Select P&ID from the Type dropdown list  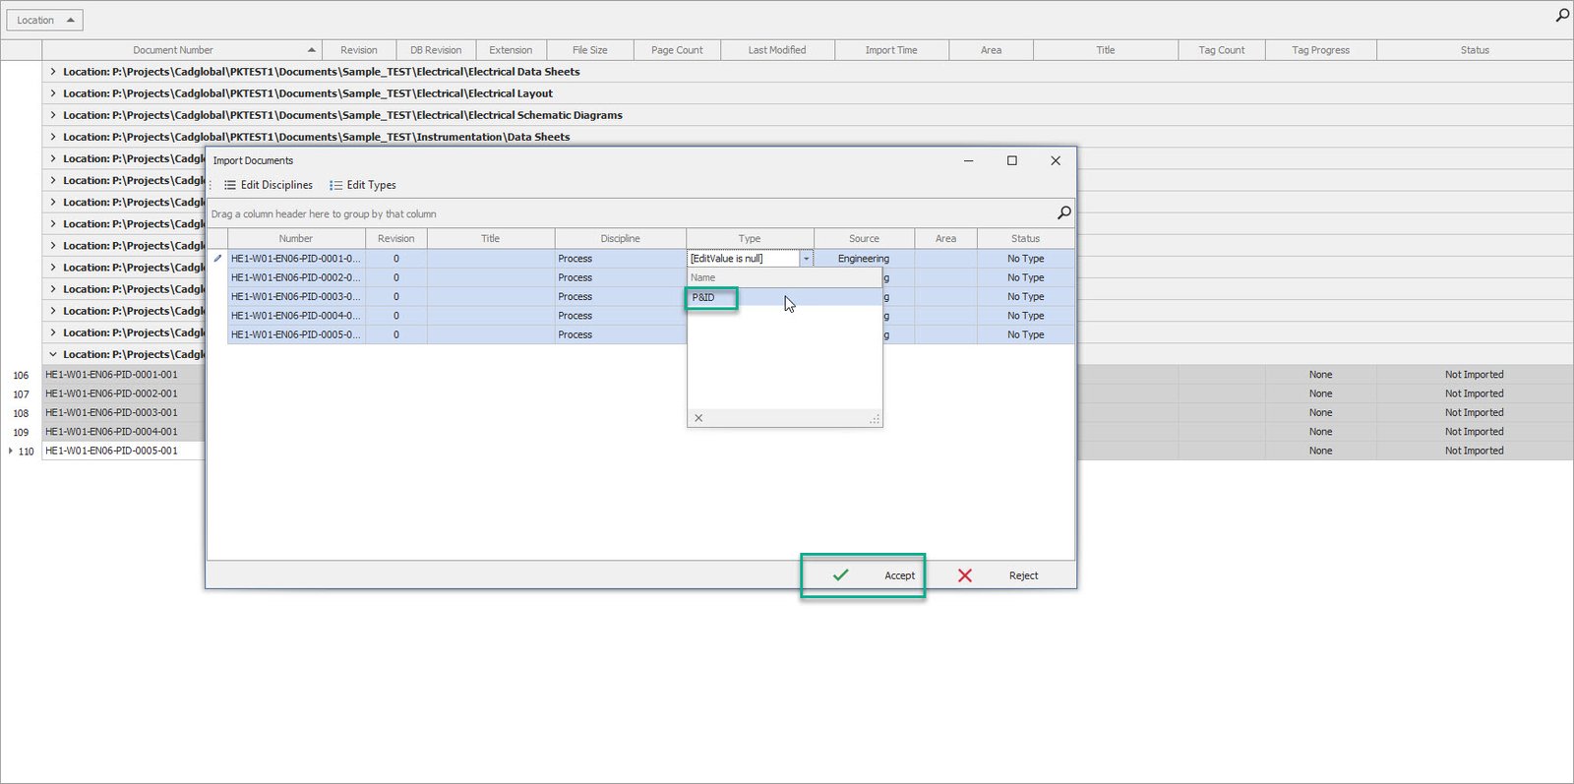pyautogui.click(x=704, y=297)
